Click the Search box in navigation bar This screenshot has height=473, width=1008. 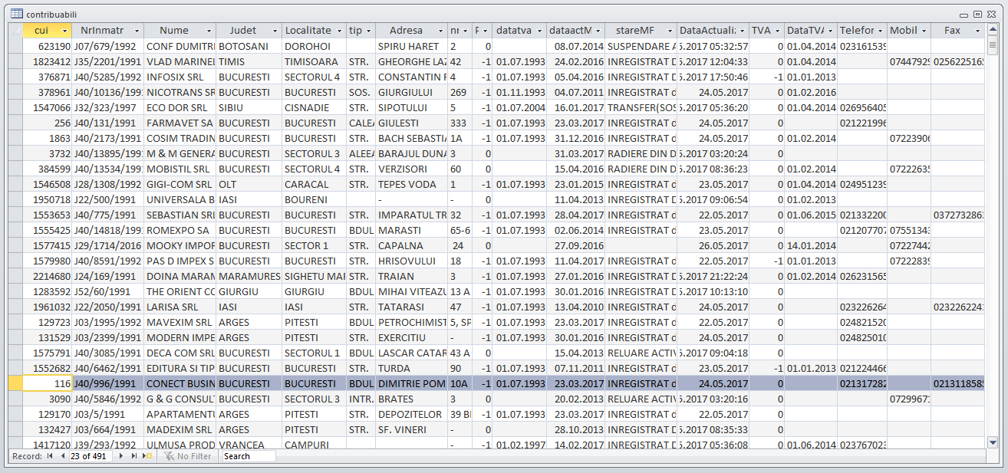(247, 456)
